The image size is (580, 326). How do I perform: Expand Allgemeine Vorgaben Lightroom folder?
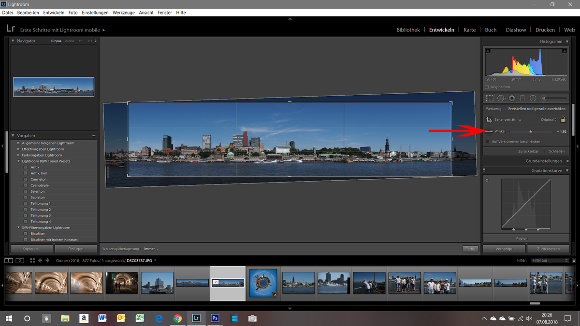19,143
